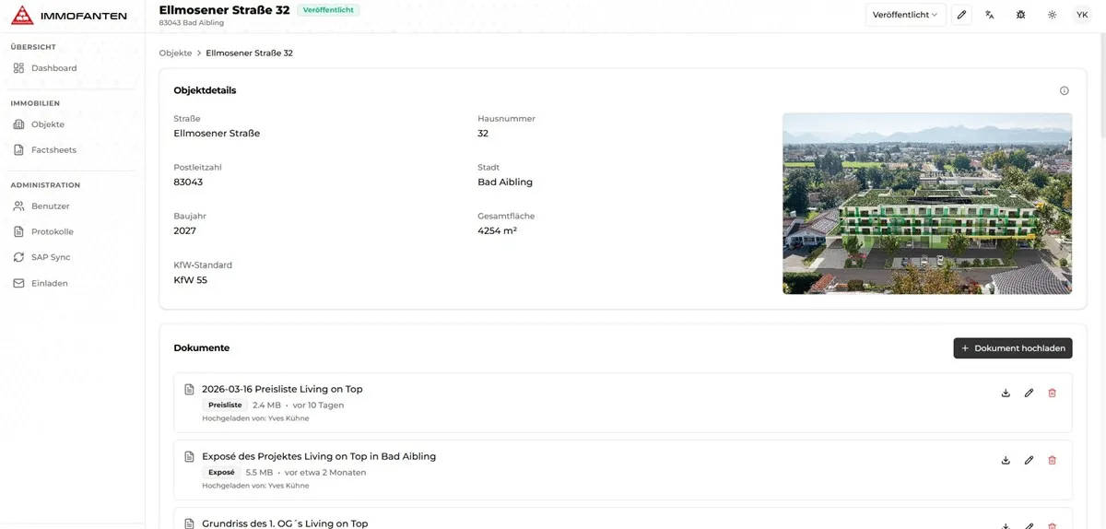Click the translate language icon
Viewport: 1106px width, 529px height.
click(x=990, y=15)
